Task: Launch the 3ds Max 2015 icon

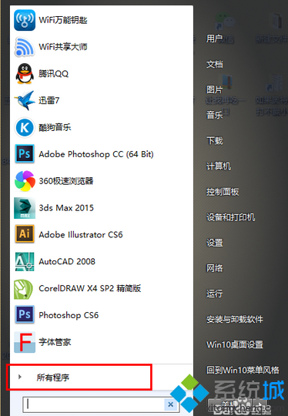Action: point(25,208)
